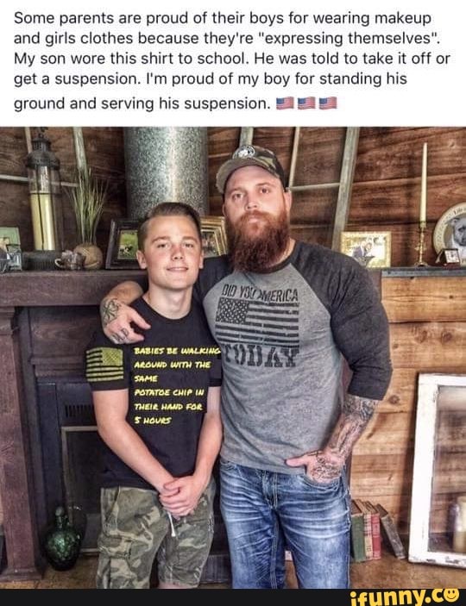Click the first American flag emoji
466x606 pixels.
pos(286,103)
